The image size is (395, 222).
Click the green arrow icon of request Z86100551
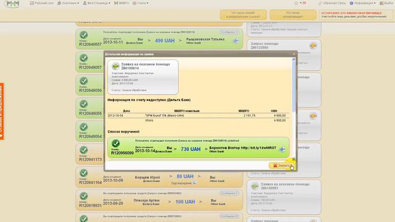[255, 186]
